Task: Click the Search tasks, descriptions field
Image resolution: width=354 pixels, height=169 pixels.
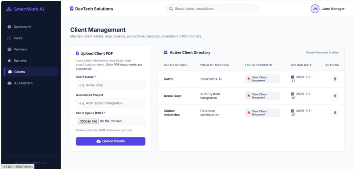Action: (x=212, y=9)
